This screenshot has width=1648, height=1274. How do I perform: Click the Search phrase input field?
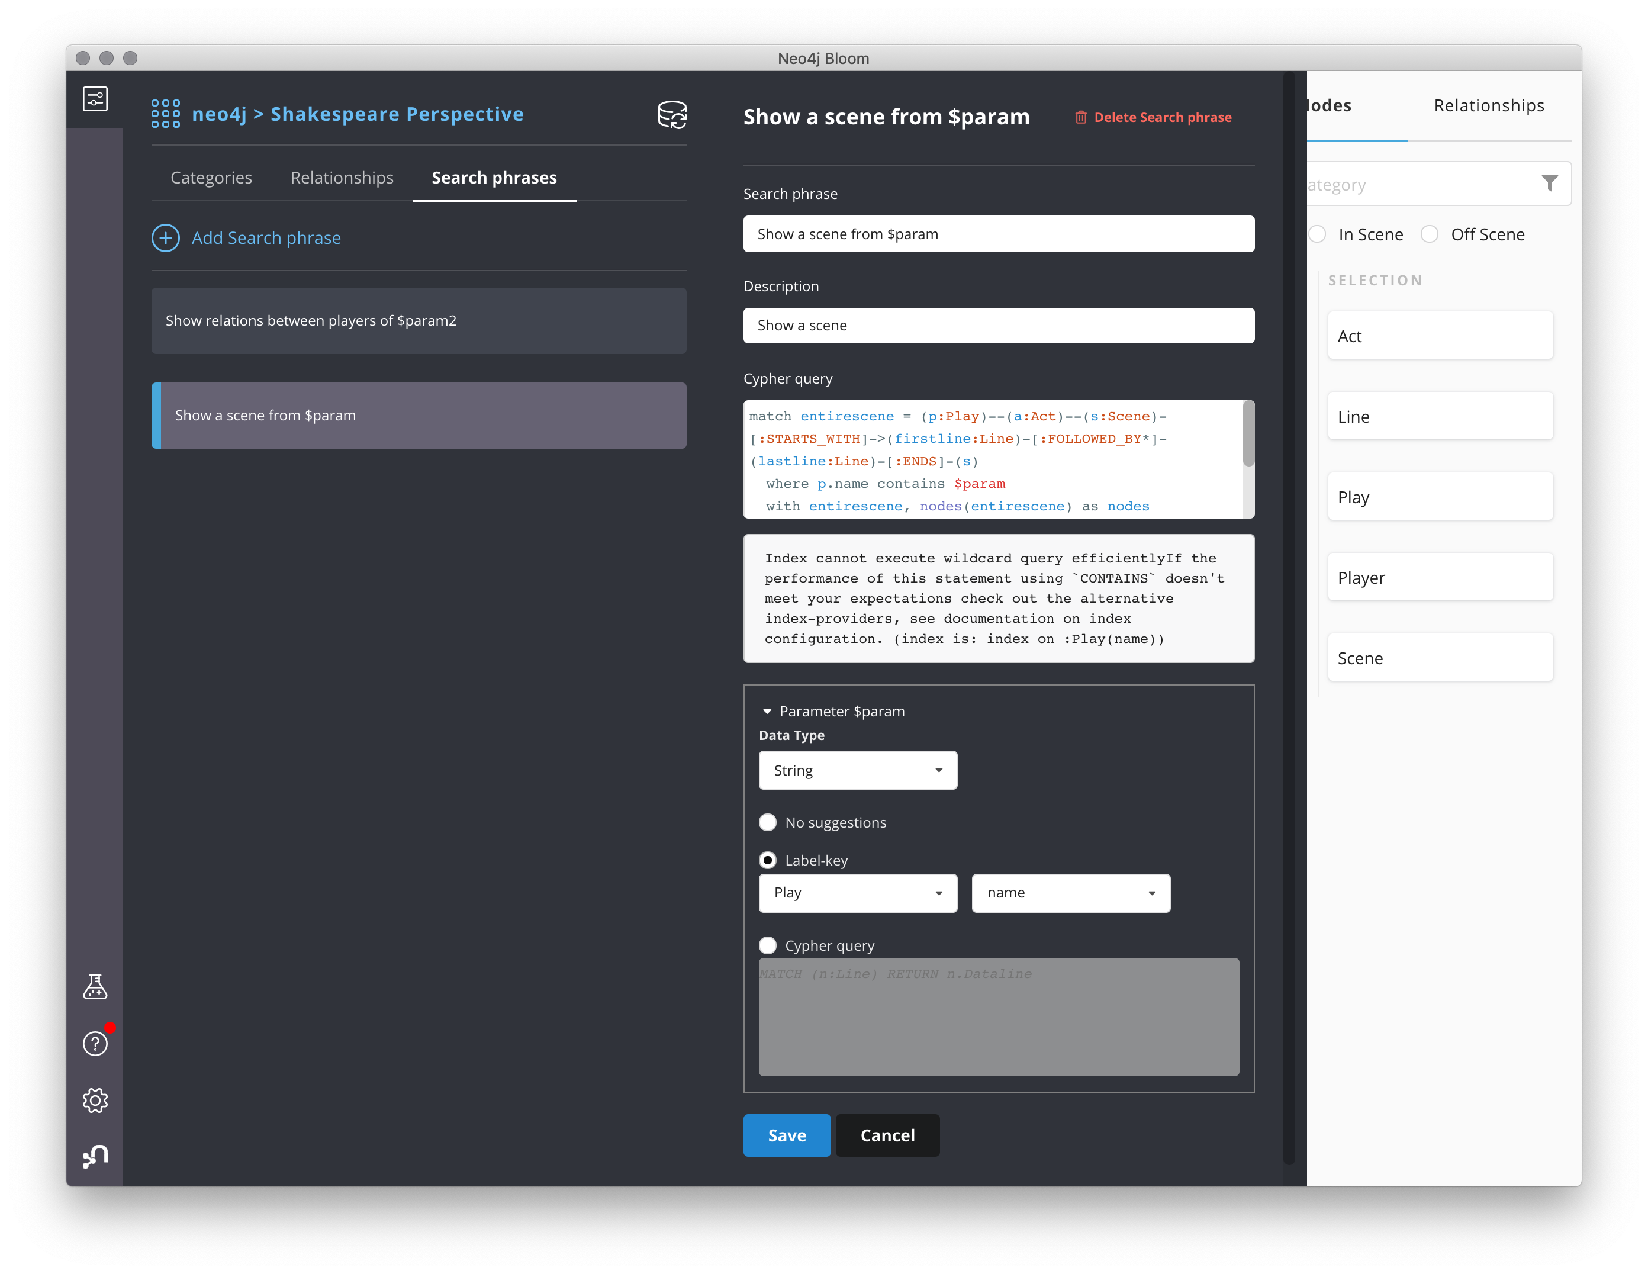pos(998,234)
